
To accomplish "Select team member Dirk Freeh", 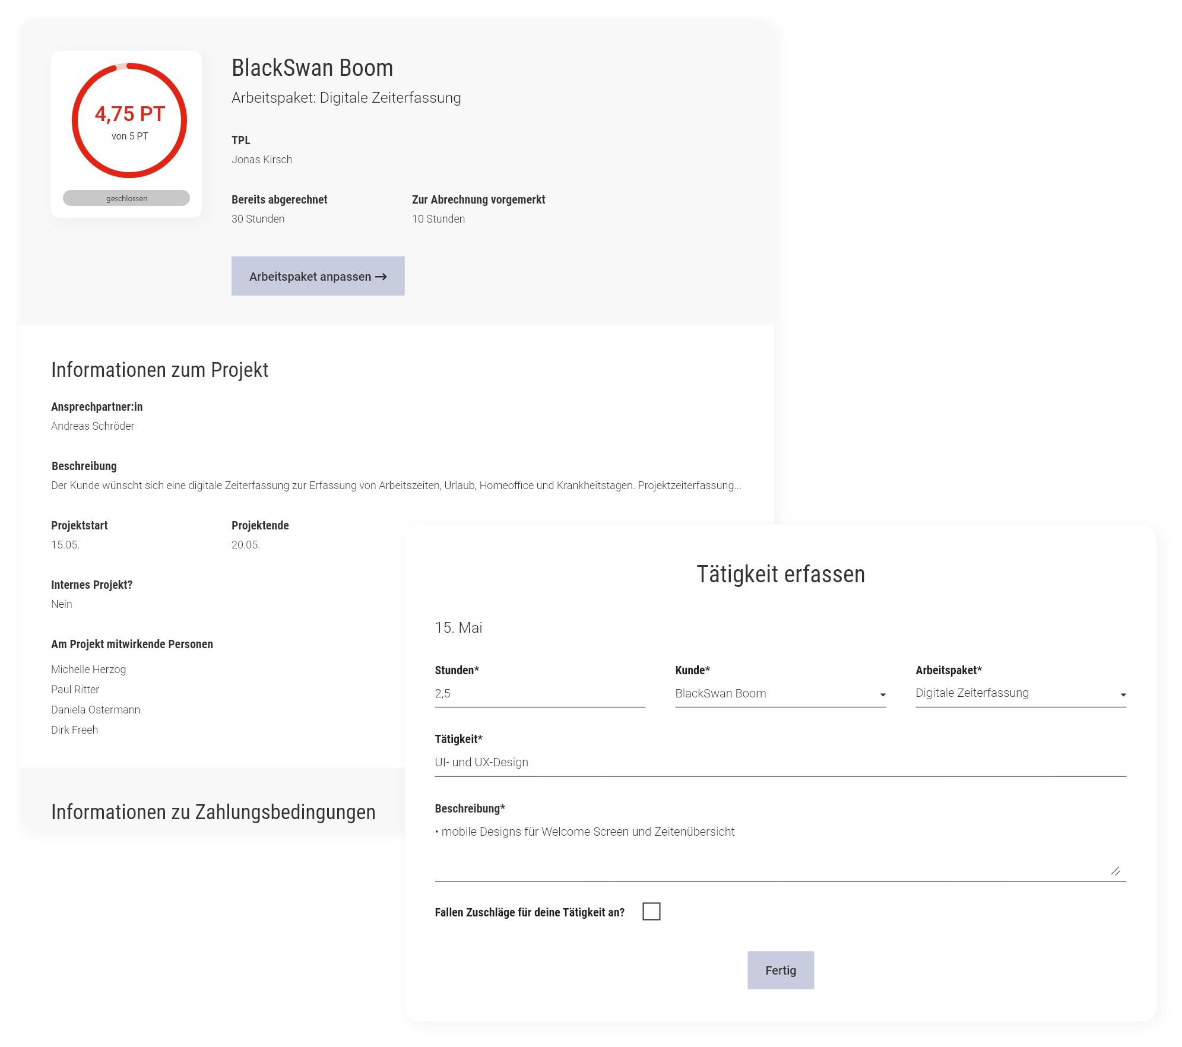I will (74, 729).
